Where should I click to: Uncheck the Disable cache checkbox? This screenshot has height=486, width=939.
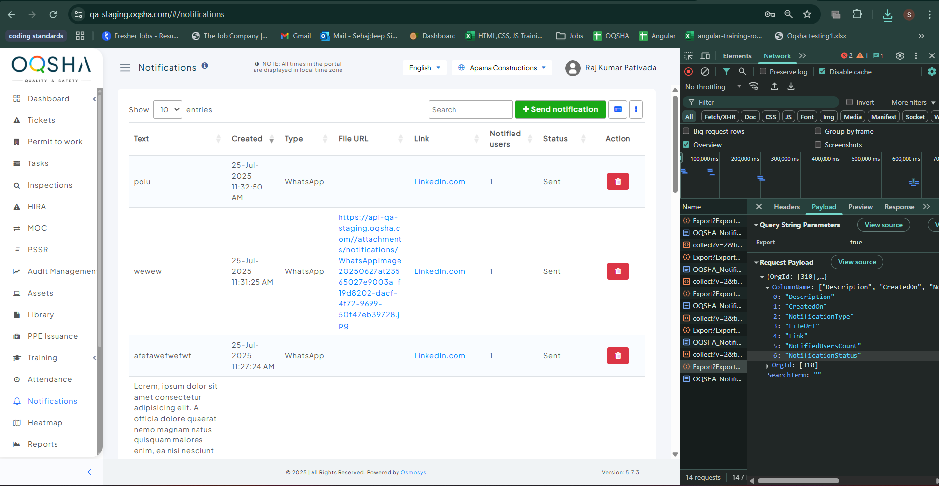pos(823,72)
